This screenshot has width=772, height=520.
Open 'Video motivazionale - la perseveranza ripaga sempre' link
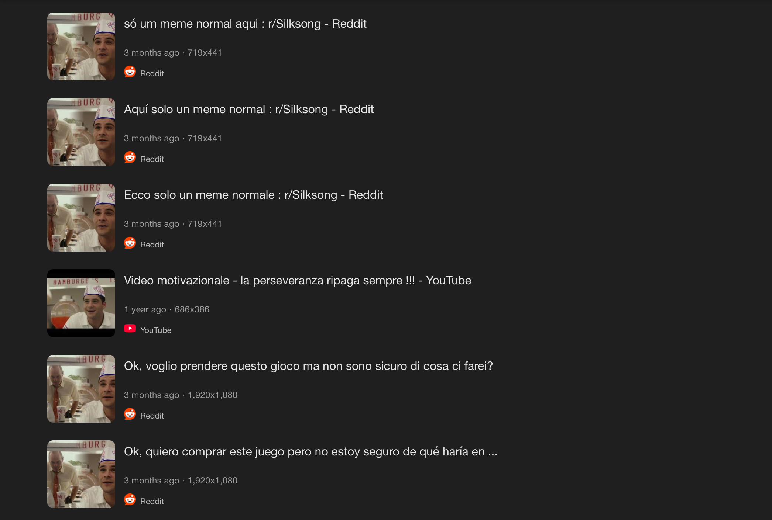click(x=298, y=280)
